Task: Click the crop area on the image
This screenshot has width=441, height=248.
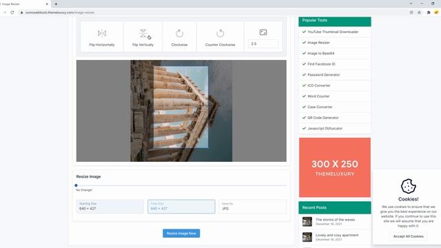Action: pos(181,107)
